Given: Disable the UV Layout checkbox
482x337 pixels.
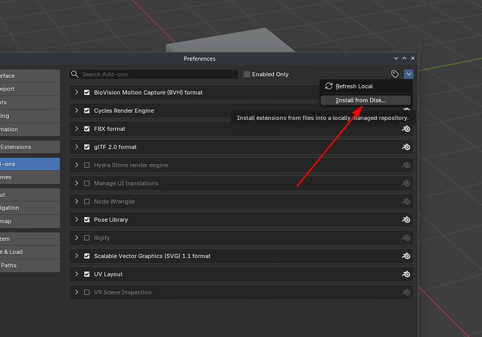Looking at the screenshot, I should [x=87, y=274].
